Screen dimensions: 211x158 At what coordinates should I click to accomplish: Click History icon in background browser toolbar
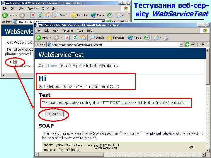click(x=110, y=15)
